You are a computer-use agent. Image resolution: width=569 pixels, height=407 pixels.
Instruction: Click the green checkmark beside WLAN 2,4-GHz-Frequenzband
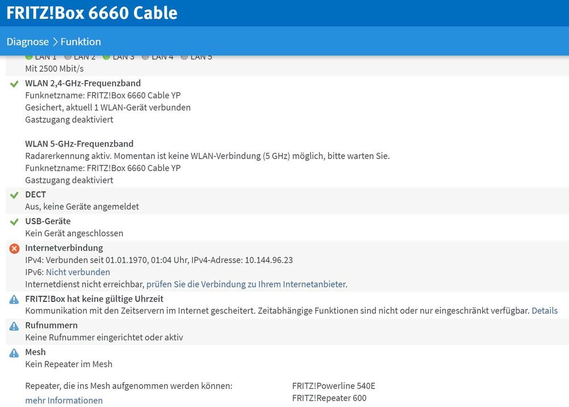[x=15, y=84]
